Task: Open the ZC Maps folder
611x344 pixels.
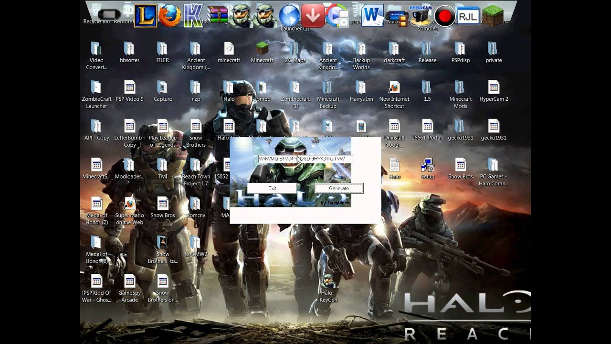Action: tap(295, 53)
